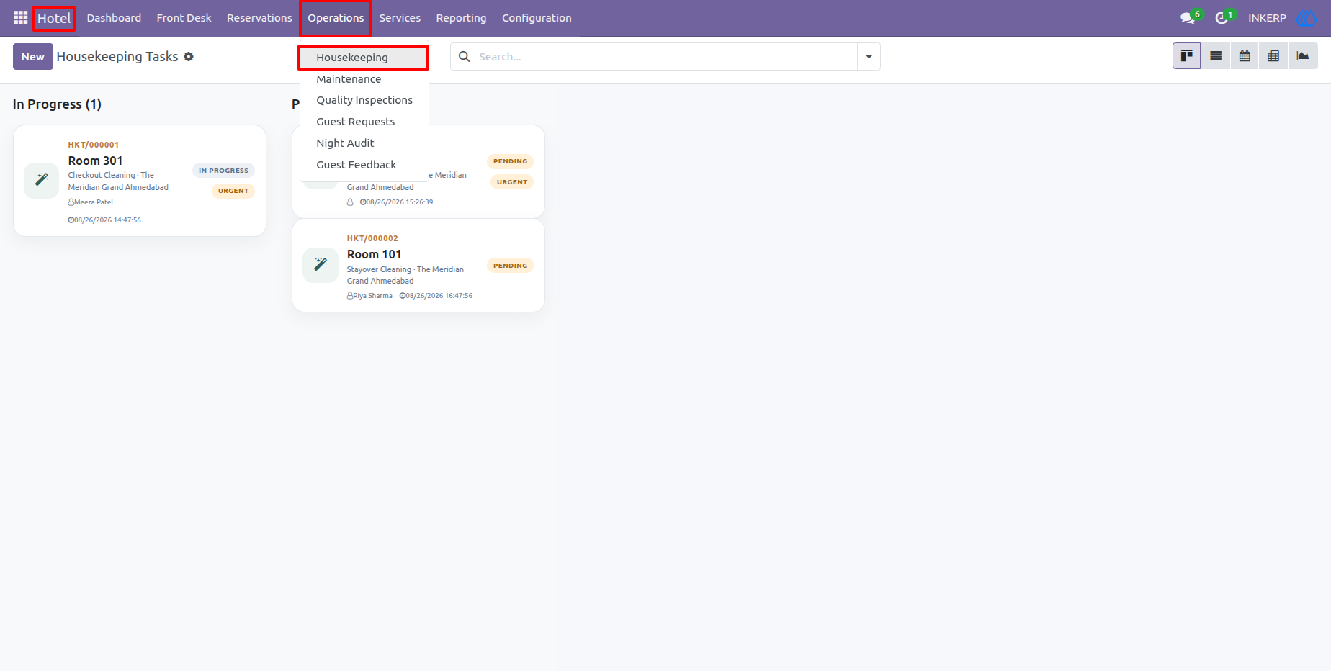Click the IN PROGRESS badge on Room 301

pos(223,171)
